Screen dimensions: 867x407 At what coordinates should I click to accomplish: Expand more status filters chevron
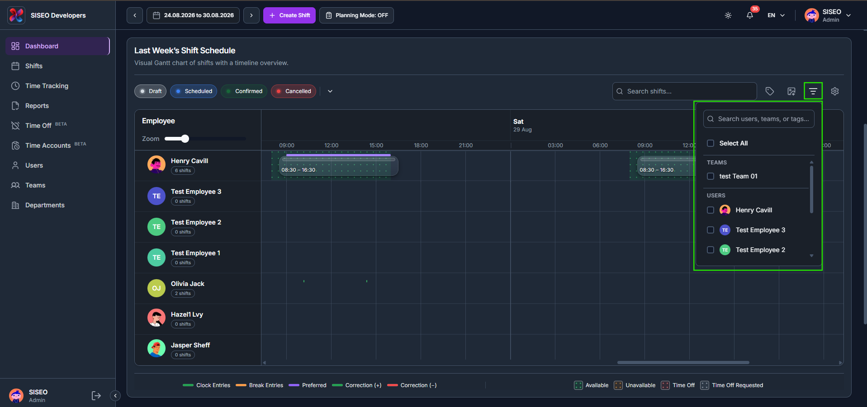[x=330, y=91]
